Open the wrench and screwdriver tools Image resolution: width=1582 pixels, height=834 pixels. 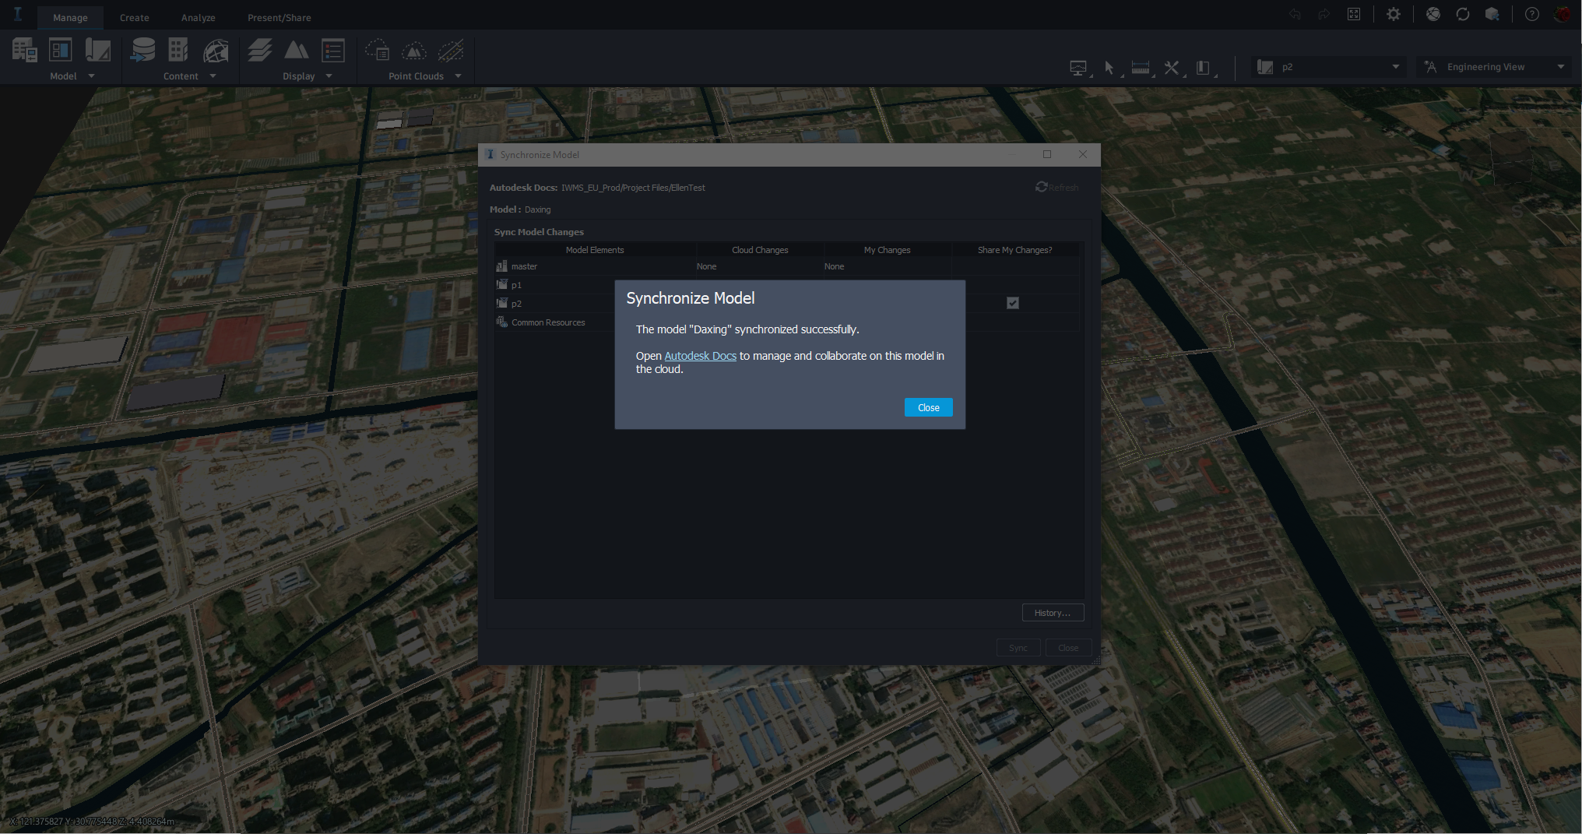click(x=1172, y=68)
